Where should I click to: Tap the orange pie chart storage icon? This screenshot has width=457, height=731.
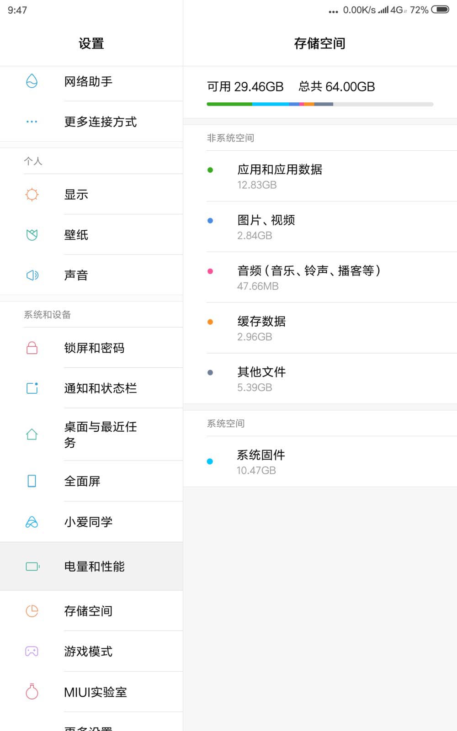[x=32, y=611]
